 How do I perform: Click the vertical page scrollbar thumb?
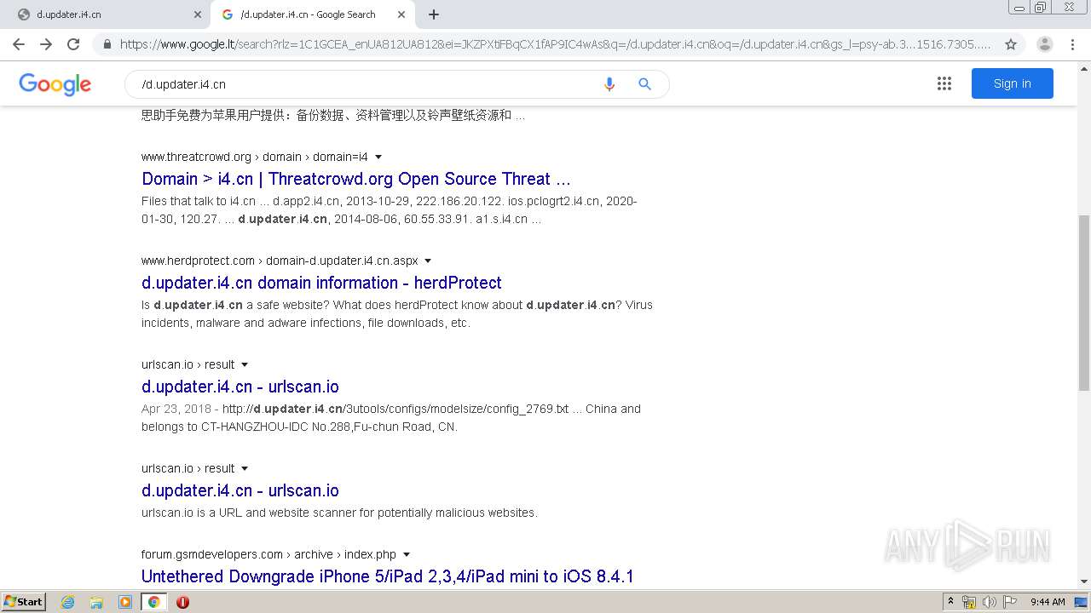pos(1084,302)
